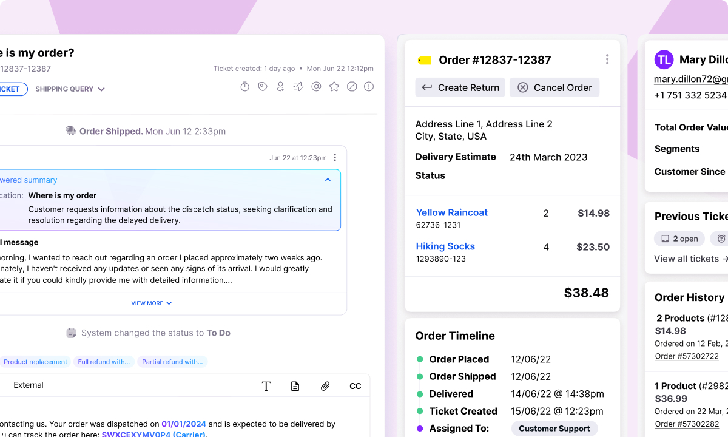
Task: Assign an agent with the add-user icon
Action: click(280, 87)
